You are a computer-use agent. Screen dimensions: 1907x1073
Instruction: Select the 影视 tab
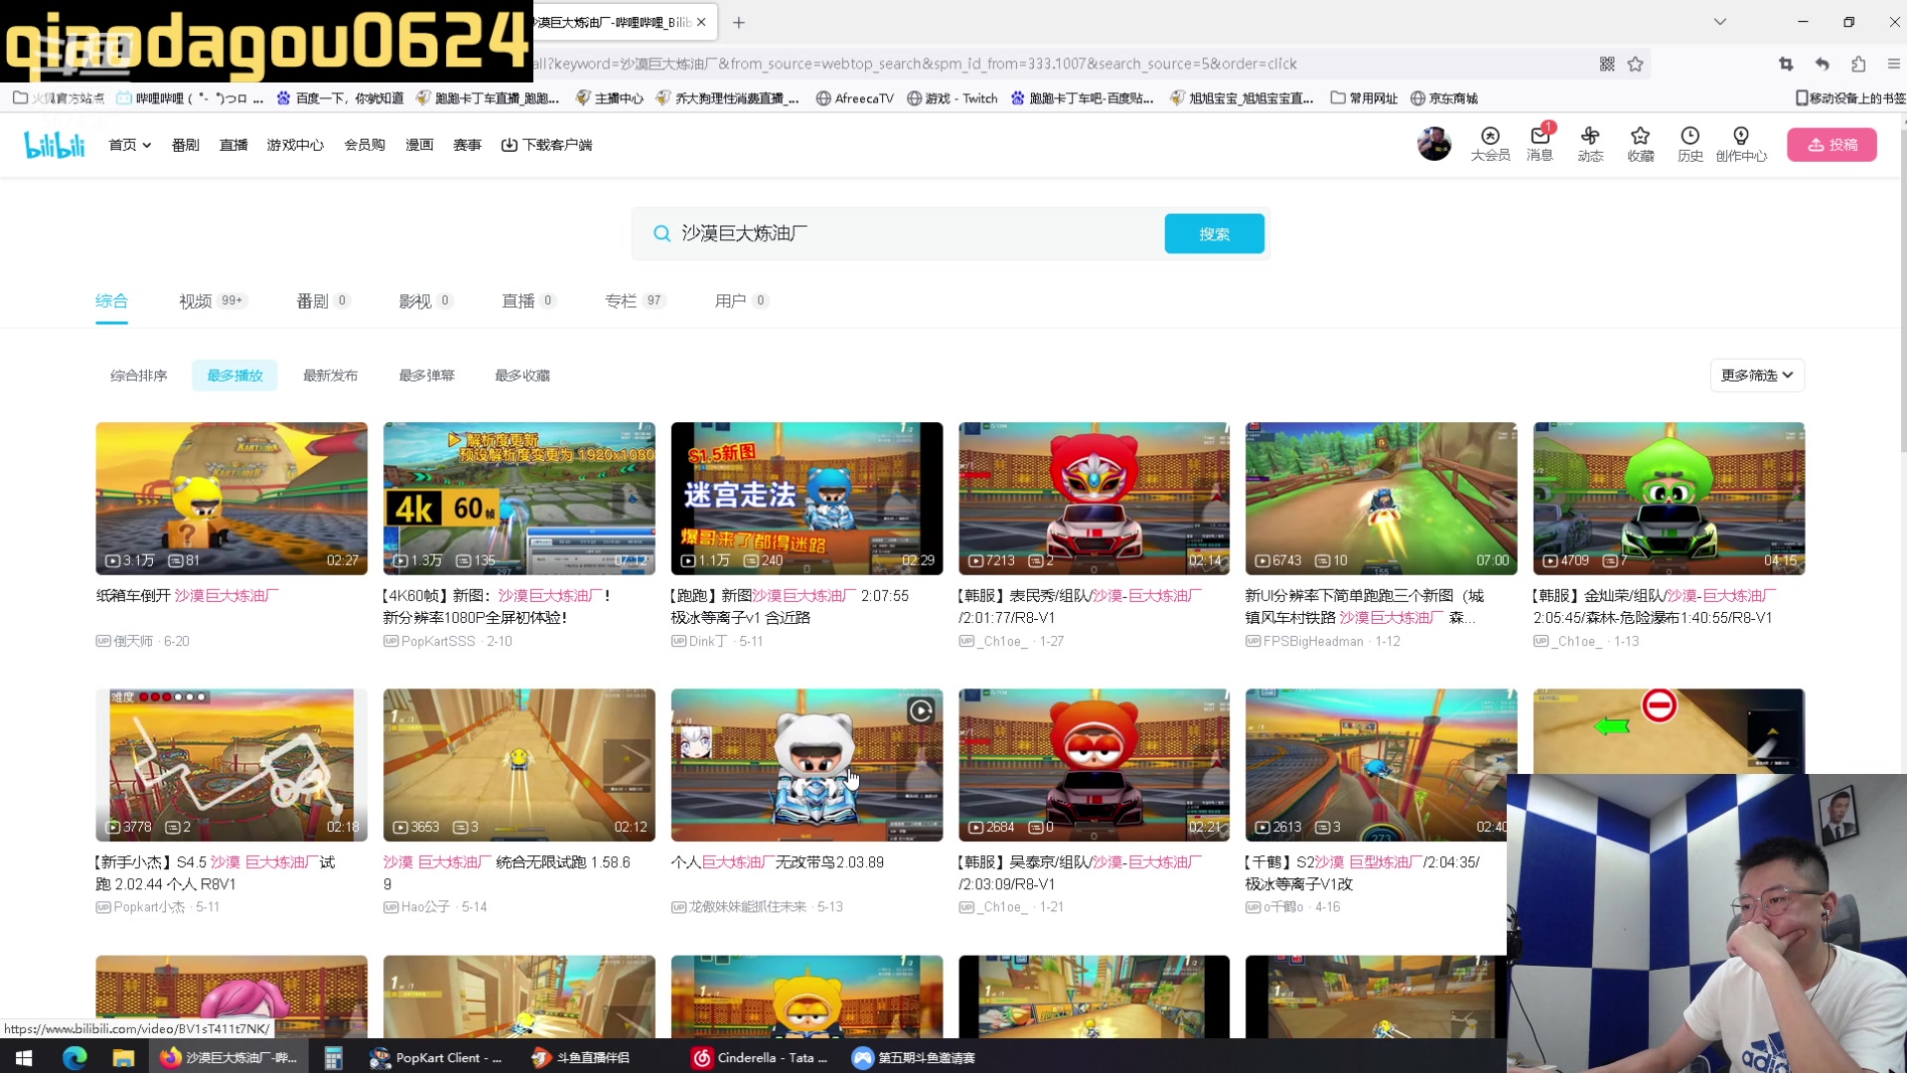tap(425, 301)
